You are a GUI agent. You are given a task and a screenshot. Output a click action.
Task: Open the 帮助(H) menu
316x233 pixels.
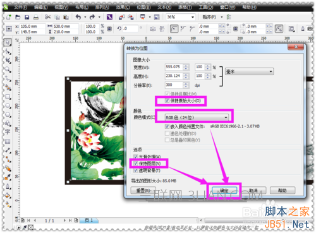250,8
